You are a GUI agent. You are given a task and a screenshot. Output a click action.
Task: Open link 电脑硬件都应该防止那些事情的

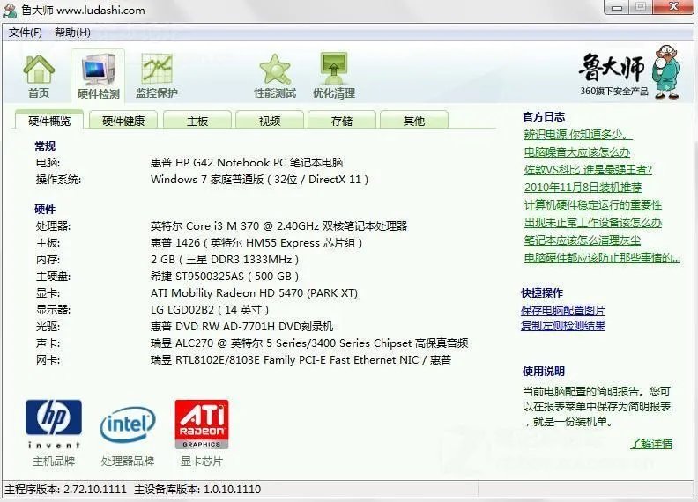(x=602, y=258)
